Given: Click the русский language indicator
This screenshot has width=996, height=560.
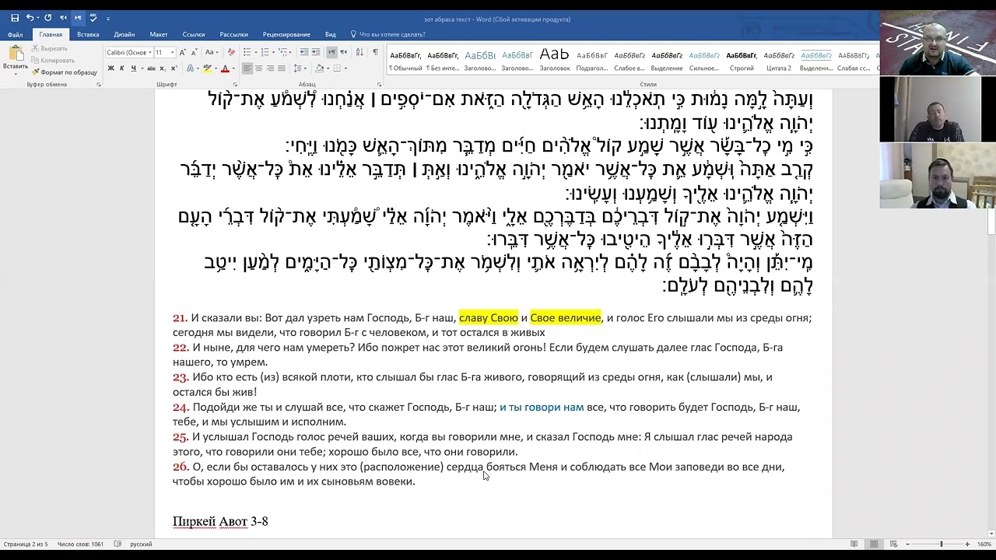Looking at the screenshot, I should pos(141,544).
